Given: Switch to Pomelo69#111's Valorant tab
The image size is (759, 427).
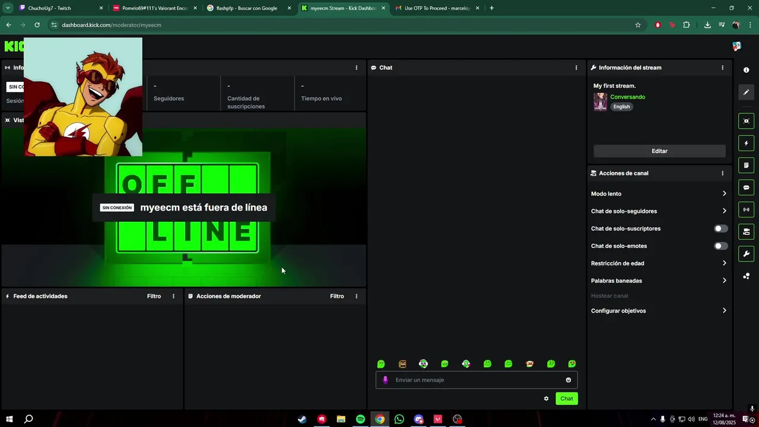Looking at the screenshot, I should click(x=154, y=8).
